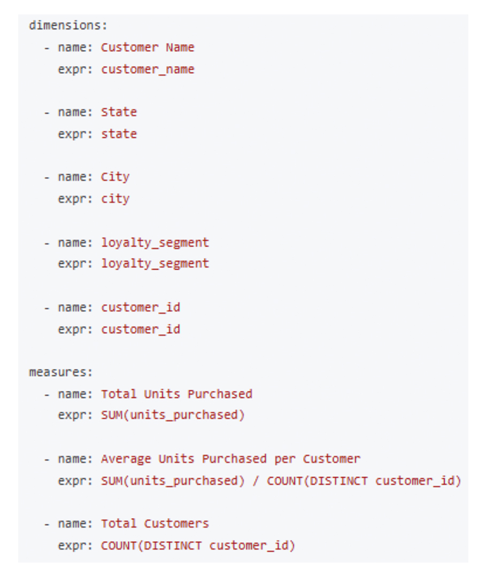Image resolution: width=486 pixels, height=577 pixels.
Task: Click COUNT(DISTINCT customer_id) in the average expression
Action: (x=364, y=481)
